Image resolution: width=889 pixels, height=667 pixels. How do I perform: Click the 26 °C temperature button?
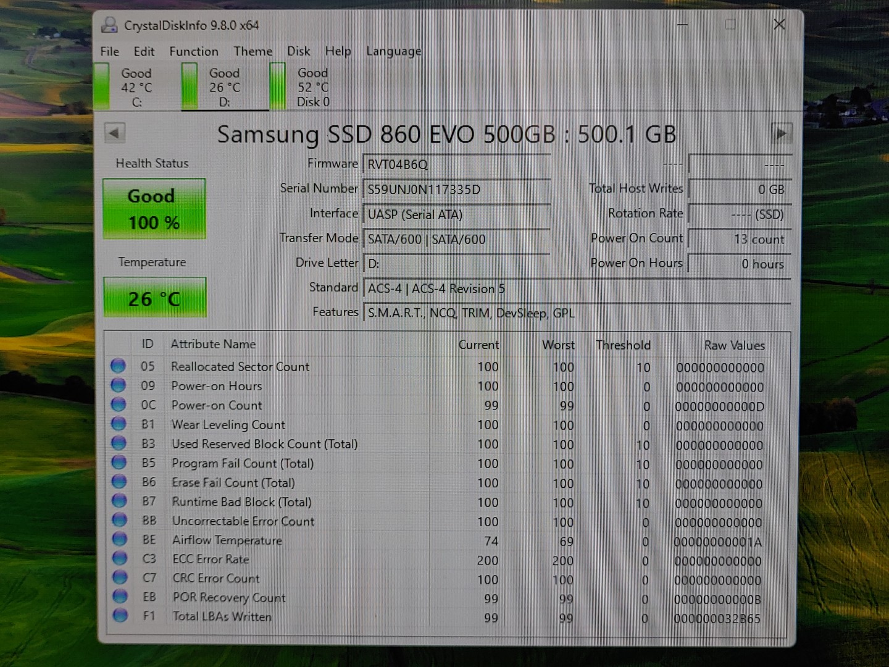(154, 298)
